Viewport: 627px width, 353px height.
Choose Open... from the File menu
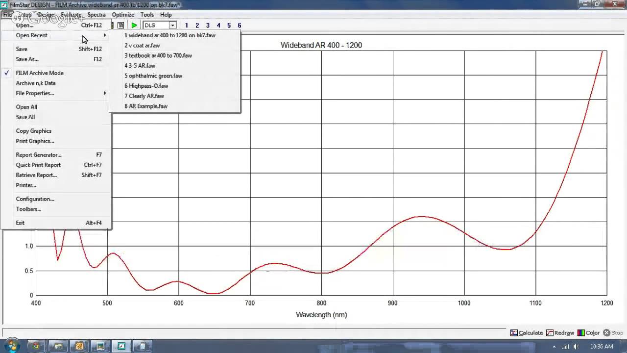tap(57, 25)
